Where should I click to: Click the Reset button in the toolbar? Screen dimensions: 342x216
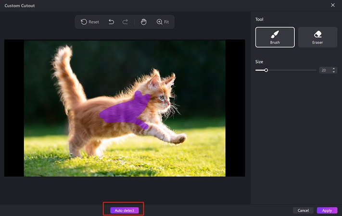click(89, 22)
